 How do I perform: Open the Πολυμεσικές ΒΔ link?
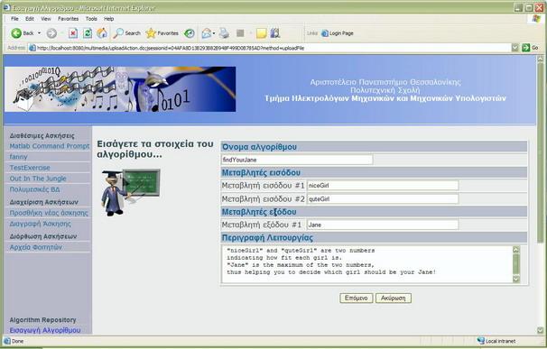[34, 189]
